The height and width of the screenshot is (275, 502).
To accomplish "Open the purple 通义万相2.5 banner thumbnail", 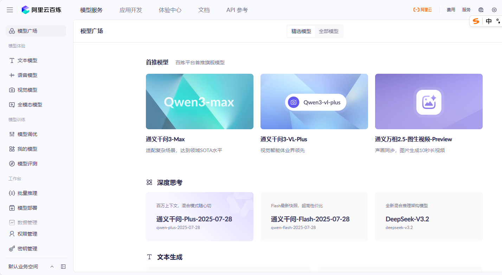I will click(x=429, y=102).
